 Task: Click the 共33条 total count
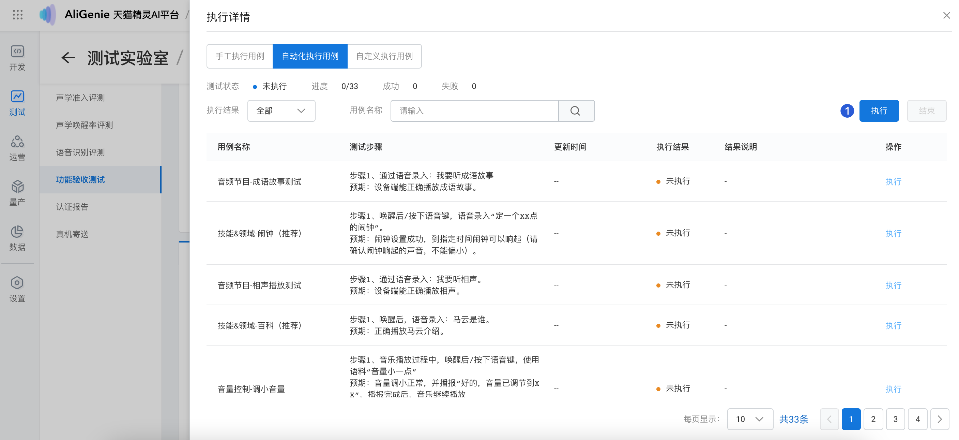pyautogui.click(x=794, y=419)
